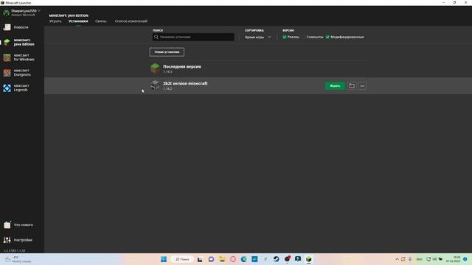Switch to the Скины tab
Image resolution: width=472 pixels, height=265 pixels.
pyautogui.click(x=101, y=21)
